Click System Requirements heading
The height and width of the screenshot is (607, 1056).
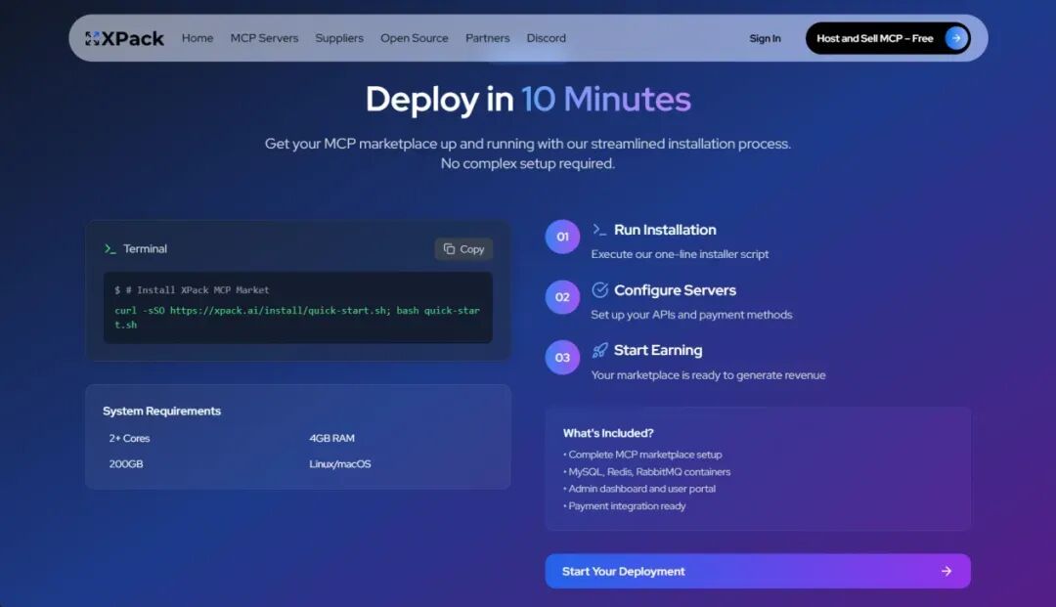[x=161, y=412]
